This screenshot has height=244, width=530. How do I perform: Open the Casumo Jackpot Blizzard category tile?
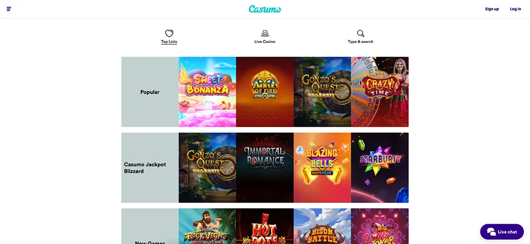[x=150, y=167]
